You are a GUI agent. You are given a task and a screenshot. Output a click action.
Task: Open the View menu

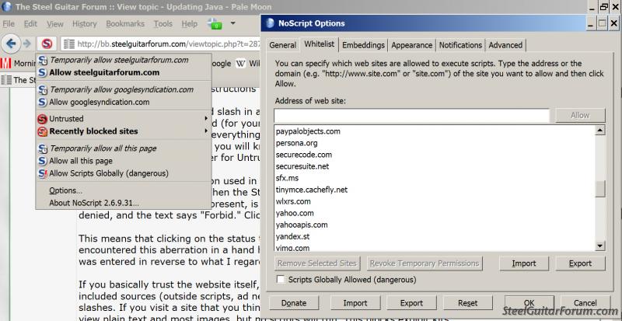55,24
